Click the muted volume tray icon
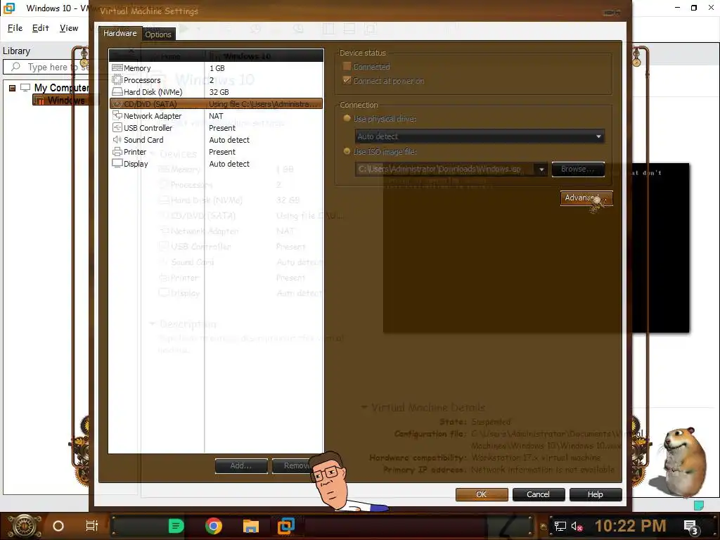This screenshot has height=540, width=720. tap(577, 526)
